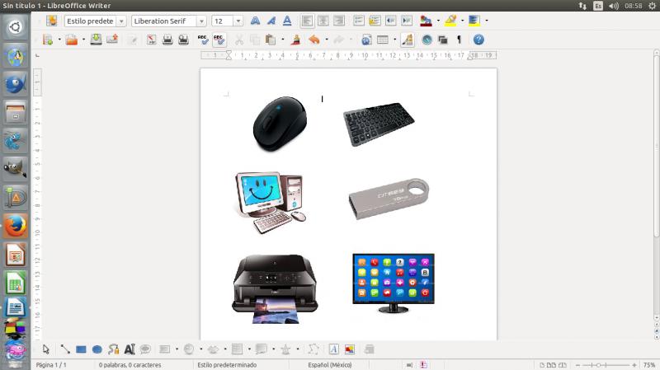Click Página 1 / 1 in status bar
The height and width of the screenshot is (370, 660).
pyautogui.click(x=51, y=364)
